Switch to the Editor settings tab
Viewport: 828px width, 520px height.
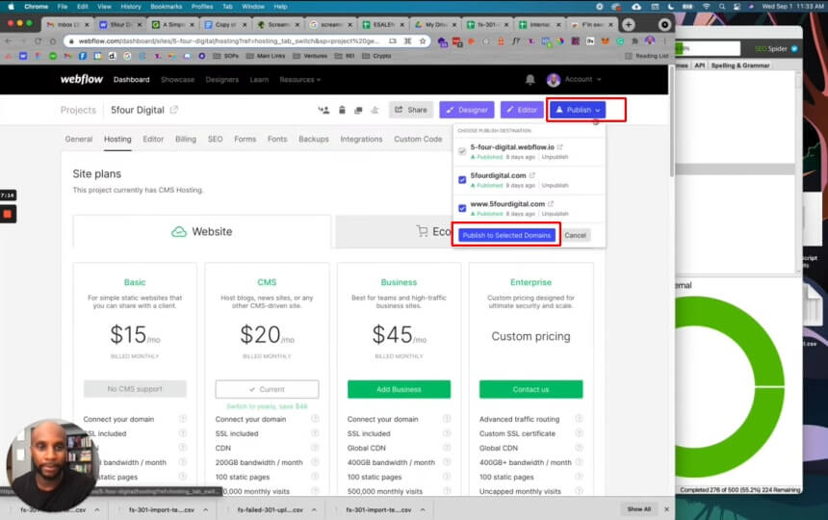click(153, 140)
